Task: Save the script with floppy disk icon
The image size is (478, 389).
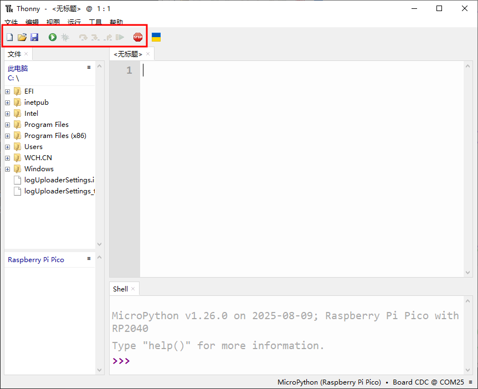Action: (x=34, y=37)
